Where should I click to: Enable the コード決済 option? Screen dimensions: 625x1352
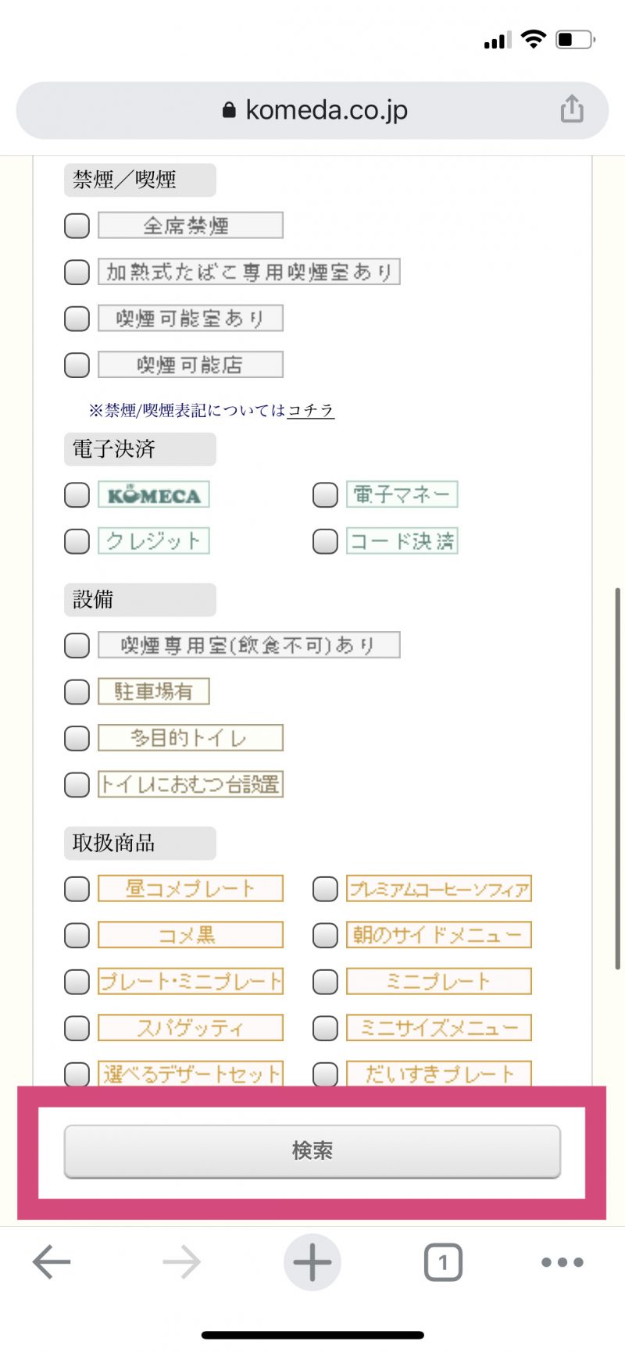[324, 540]
